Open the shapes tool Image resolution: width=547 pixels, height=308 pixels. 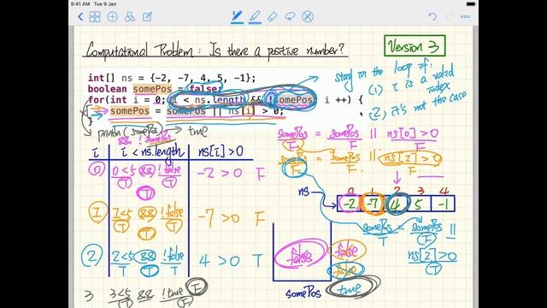130,16
